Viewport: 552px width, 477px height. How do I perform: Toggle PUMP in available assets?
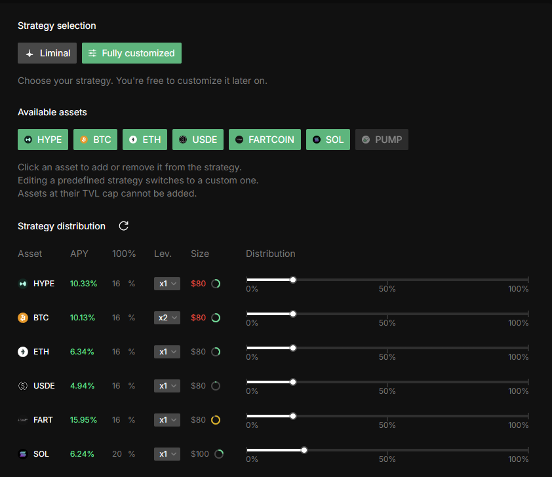(x=382, y=140)
